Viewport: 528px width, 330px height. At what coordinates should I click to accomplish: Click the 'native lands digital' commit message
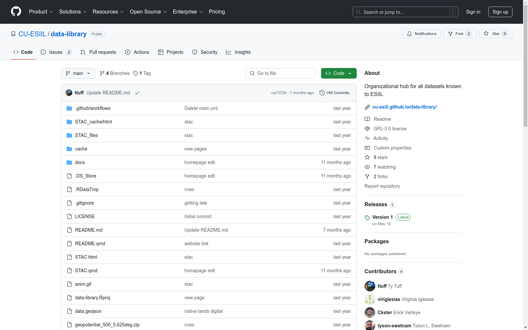204,311
